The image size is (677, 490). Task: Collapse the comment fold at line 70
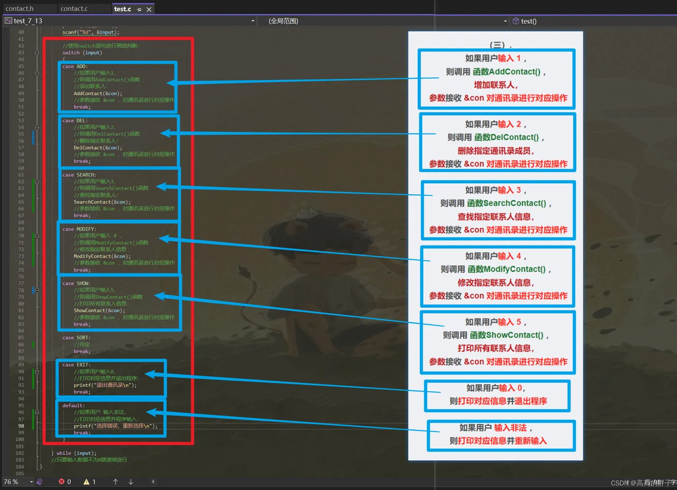pos(37,236)
